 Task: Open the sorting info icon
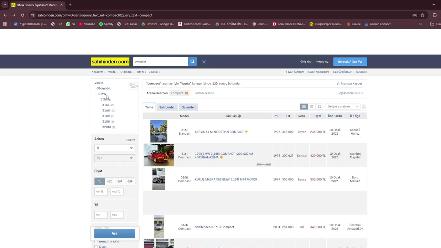(364, 107)
